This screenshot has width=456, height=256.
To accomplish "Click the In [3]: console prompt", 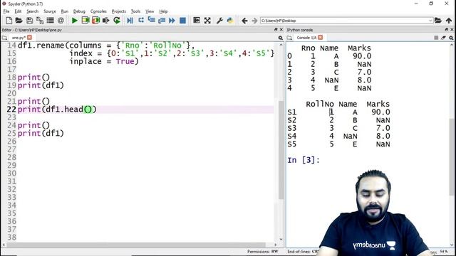I will point(304,160).
